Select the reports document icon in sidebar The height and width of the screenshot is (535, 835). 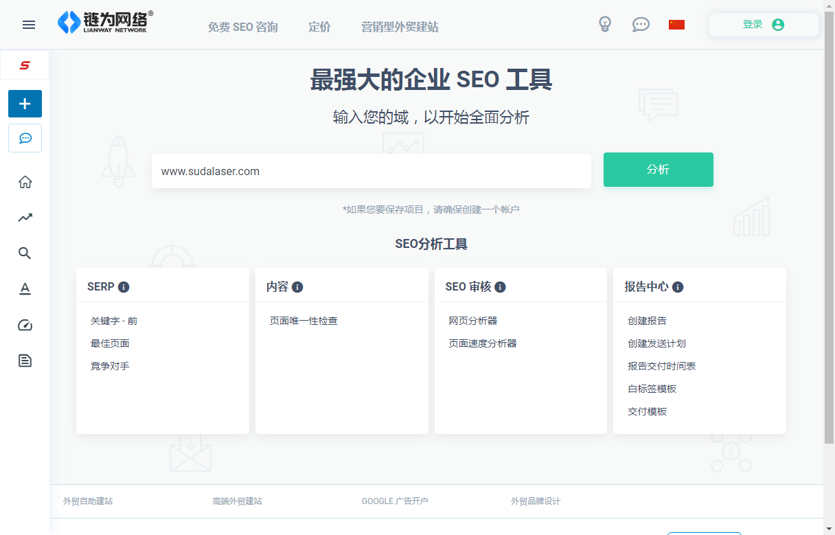25,360
